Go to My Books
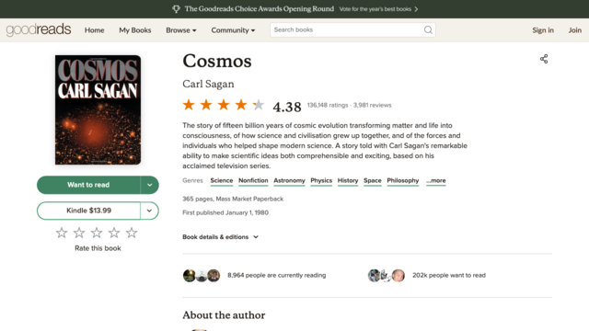Image resolution: width=589 pixels, height=331 pixels. point(135,30)
